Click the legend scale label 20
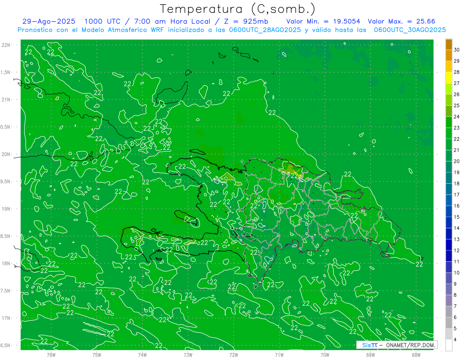467x360 pixels. [x=457, y=161]
